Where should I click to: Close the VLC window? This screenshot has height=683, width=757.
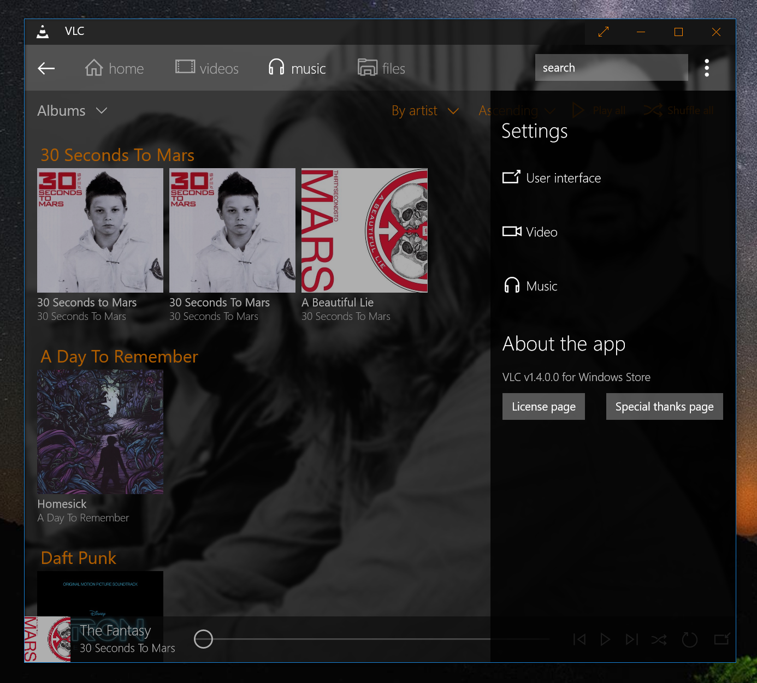coord(716,32)
